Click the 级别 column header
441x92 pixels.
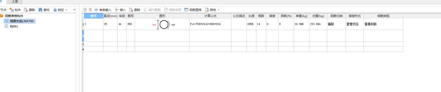coord(122,16)
